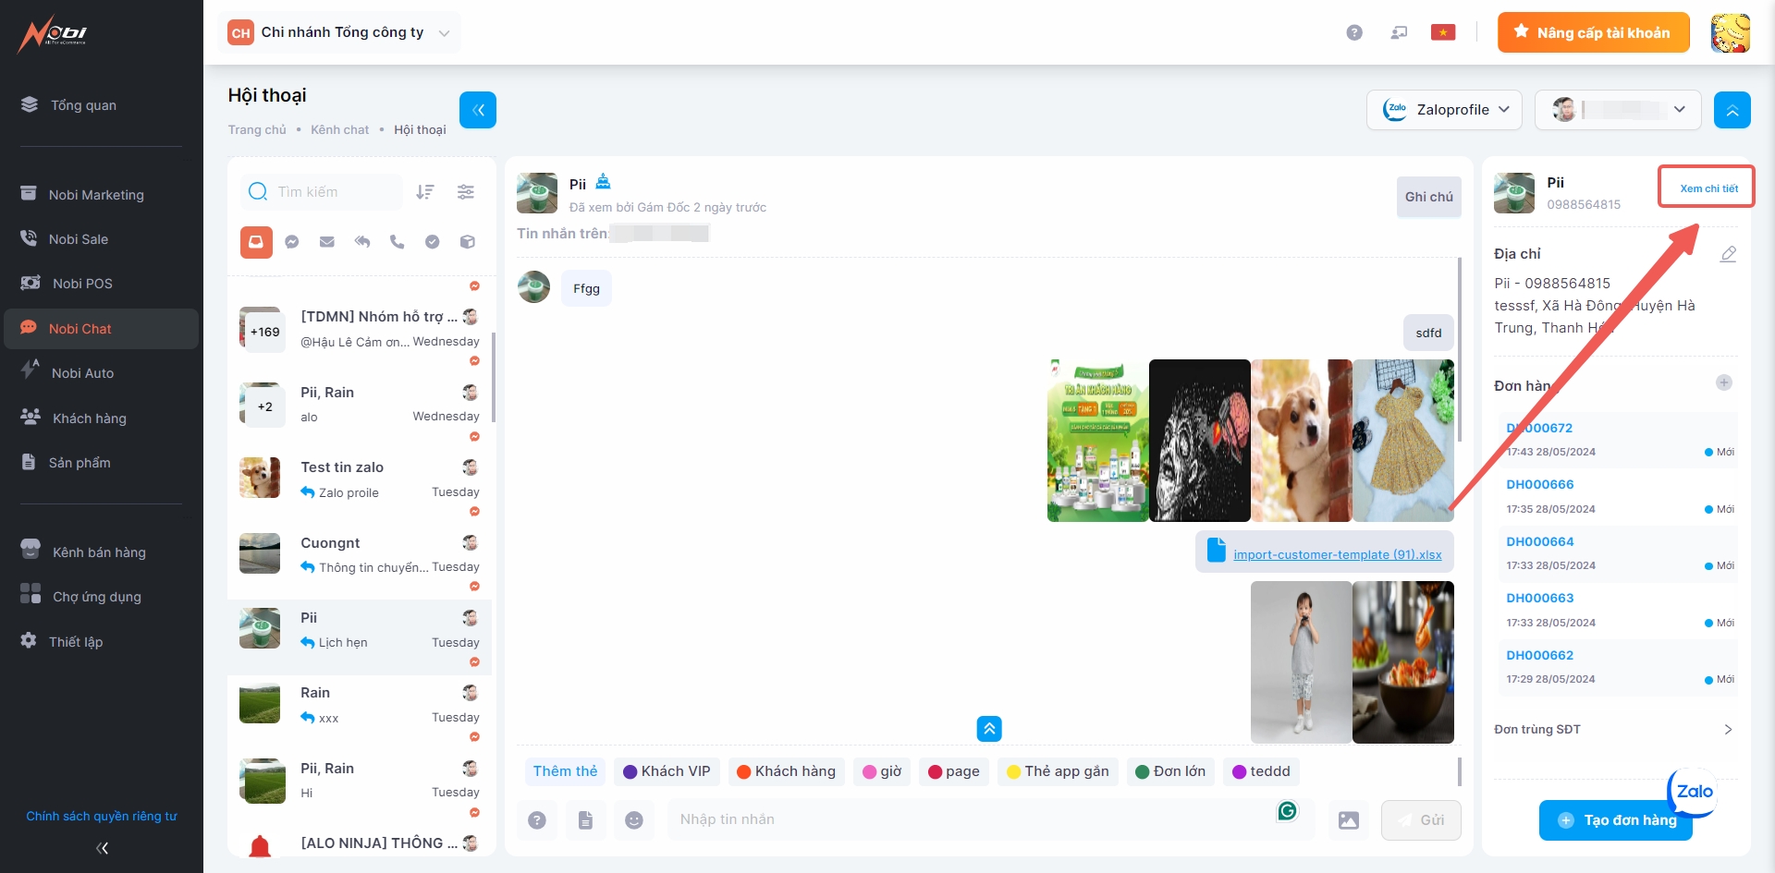Toggle the Đơn lớn tag

1169,771
